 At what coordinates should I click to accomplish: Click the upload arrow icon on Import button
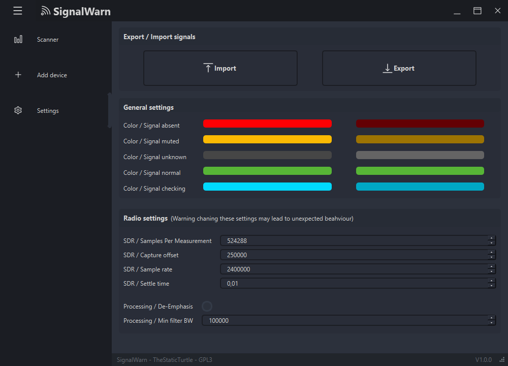(208, 67)
